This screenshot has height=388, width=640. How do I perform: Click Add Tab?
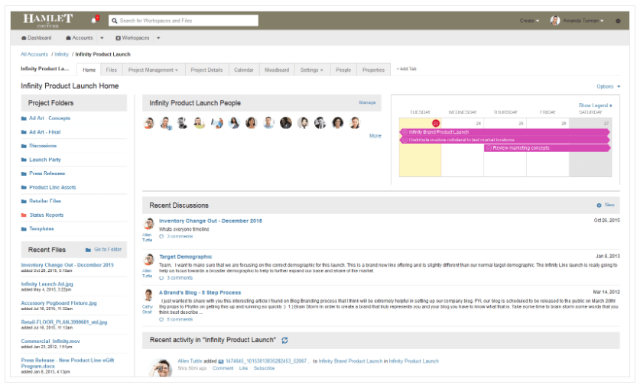(x=406, y=69)
